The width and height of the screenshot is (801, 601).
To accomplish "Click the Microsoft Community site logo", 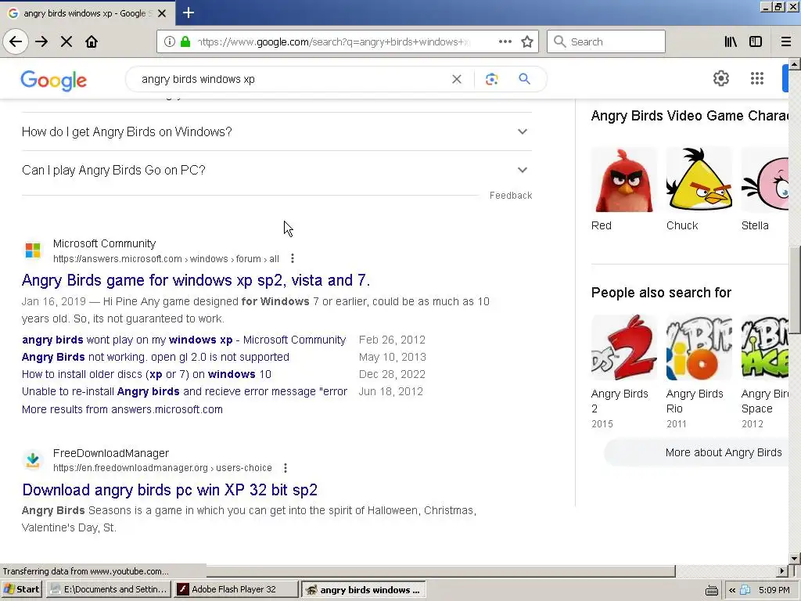I will coord(33,250).
